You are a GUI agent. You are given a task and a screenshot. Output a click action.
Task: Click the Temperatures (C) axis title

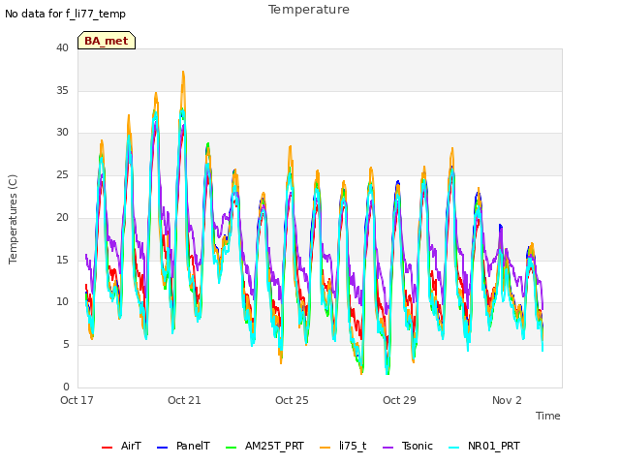(13, 219)
